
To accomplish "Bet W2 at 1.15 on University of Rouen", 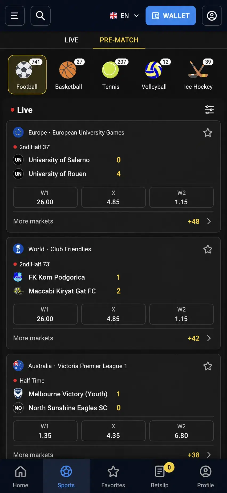I will pyautogui.click(x=181, y=197).
